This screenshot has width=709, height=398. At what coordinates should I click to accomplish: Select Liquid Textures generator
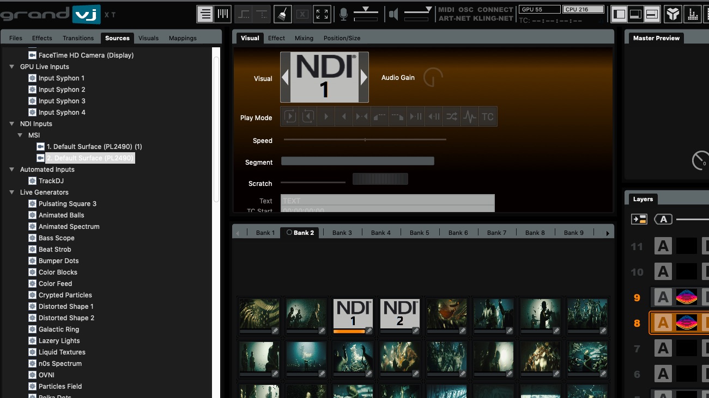62,352
